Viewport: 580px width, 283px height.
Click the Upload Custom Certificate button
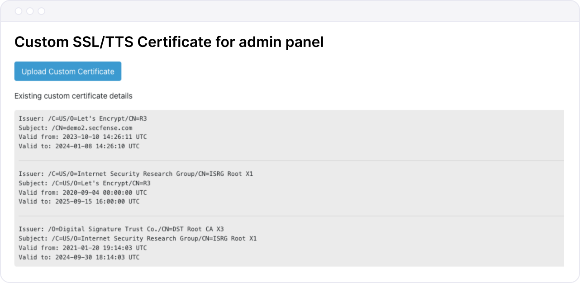67,71
